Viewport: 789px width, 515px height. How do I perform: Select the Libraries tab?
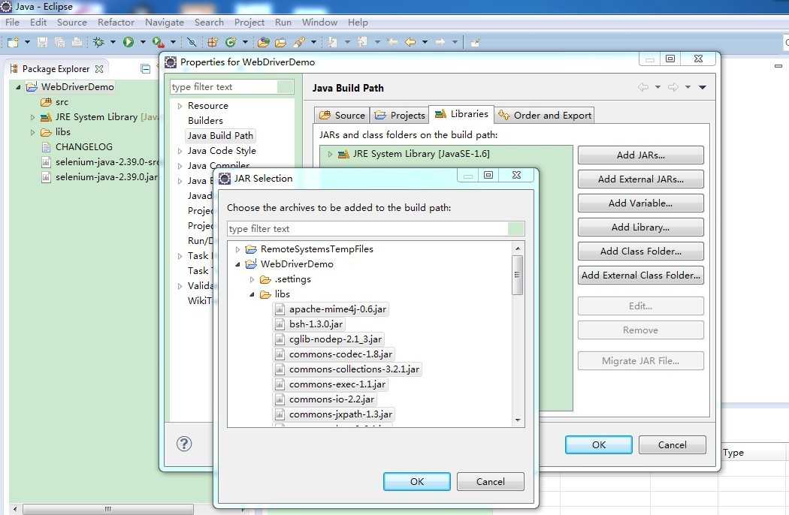(x=461, y=114)
